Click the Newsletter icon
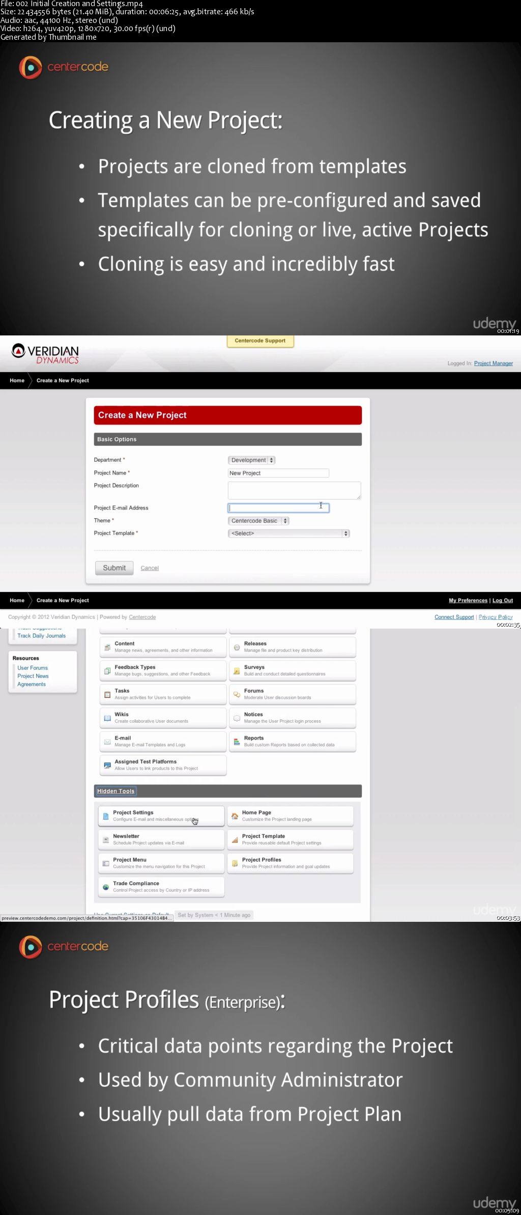 (106, 840)
